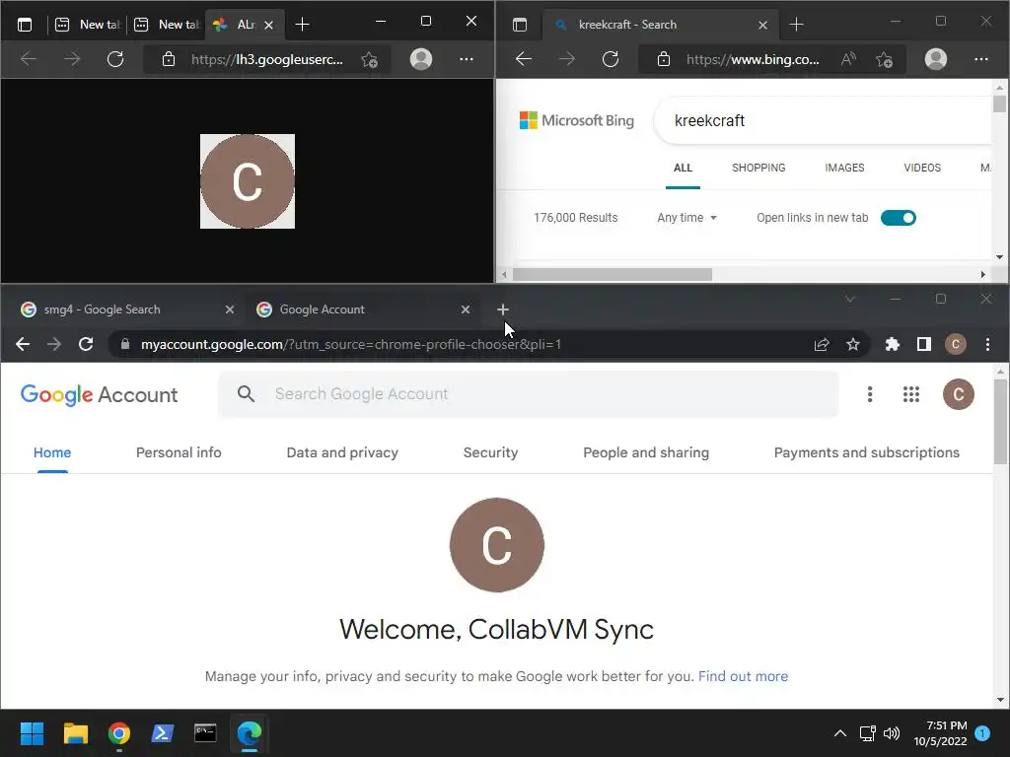The height and width of the screenshot is (757, 1010).
Task: Select the Home tab in Google Account
Action: [x=52, y=453]
